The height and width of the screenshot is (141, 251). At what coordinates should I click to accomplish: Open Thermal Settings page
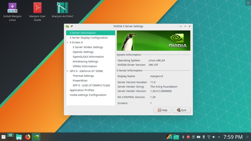(x=83, y=76)
